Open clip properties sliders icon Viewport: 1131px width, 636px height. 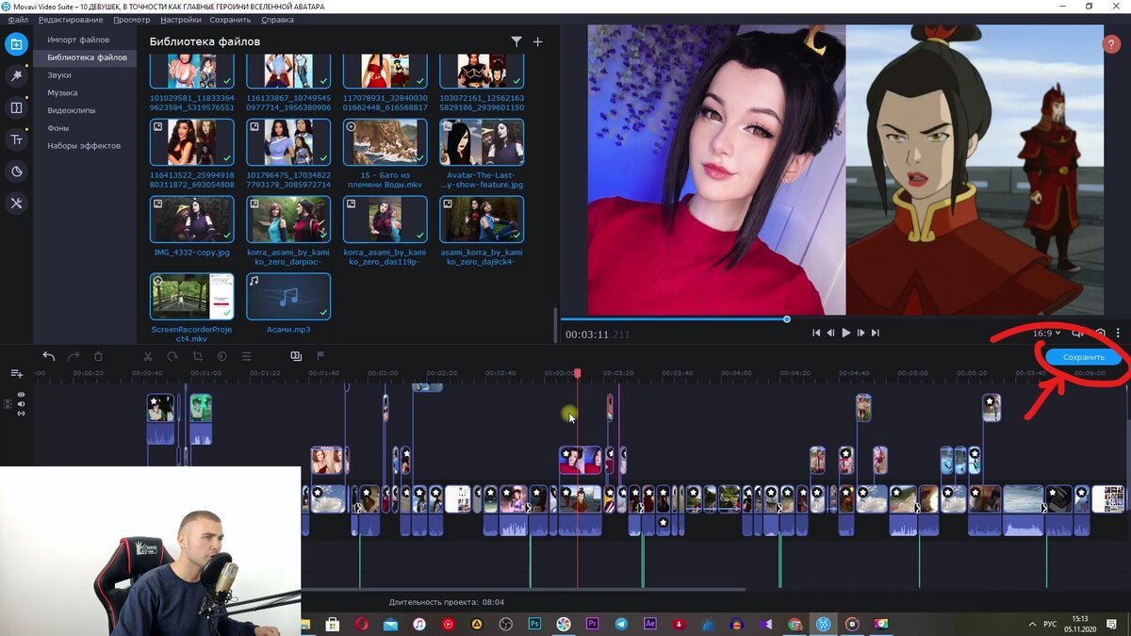(x=247, y=356)
